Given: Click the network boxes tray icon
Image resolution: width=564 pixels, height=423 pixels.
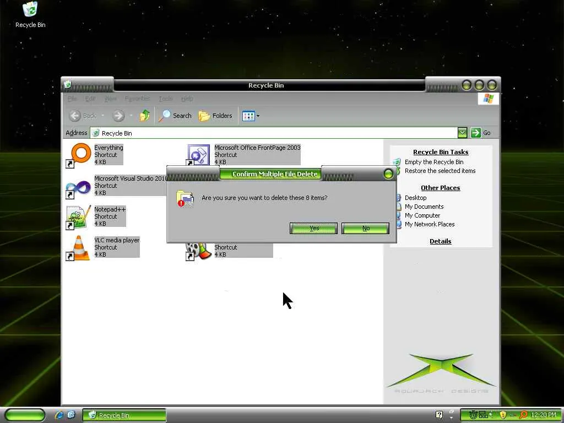Looking at the screenshot, I should pos(484,415).
